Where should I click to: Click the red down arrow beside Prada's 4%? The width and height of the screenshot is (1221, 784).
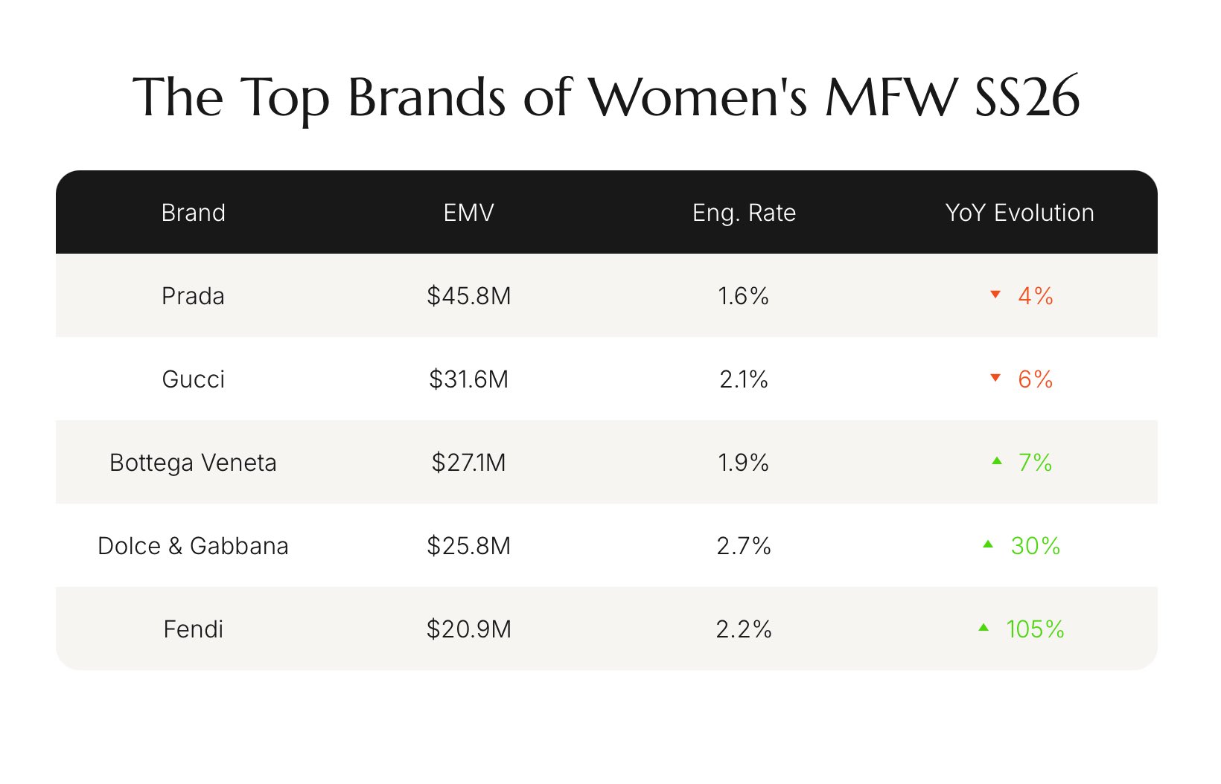(995, 295)
